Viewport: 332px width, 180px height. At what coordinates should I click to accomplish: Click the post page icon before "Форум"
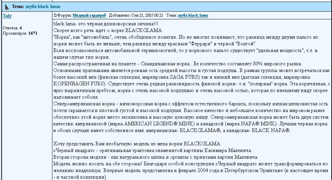(55, 15)
